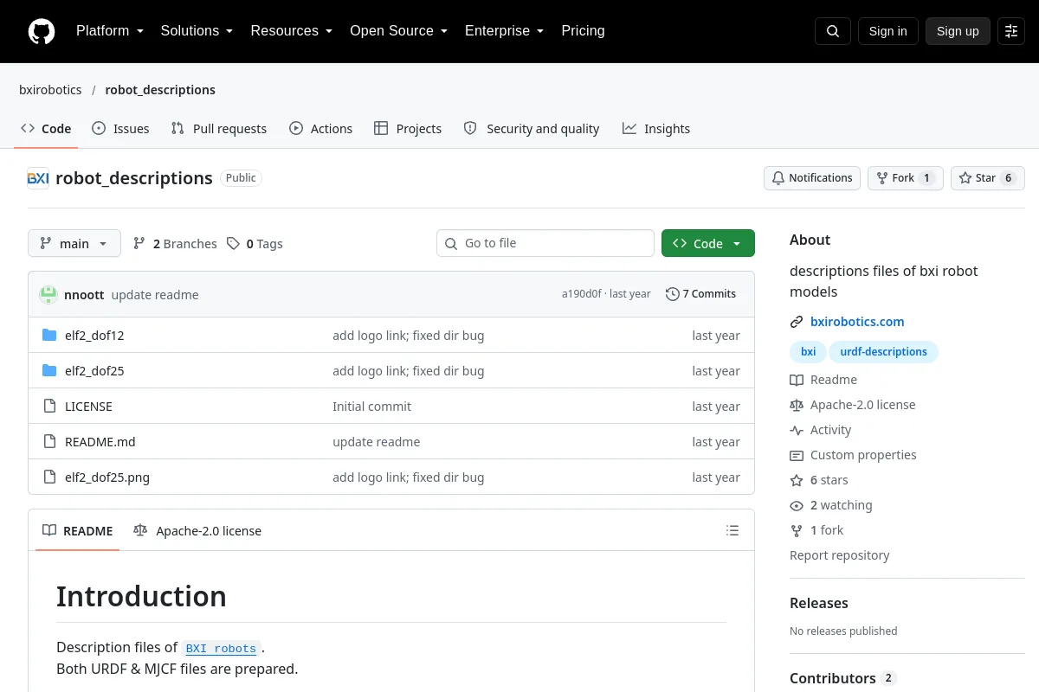Click the README outline list icon
The image size is (1039, 692).
coord(732,530)
